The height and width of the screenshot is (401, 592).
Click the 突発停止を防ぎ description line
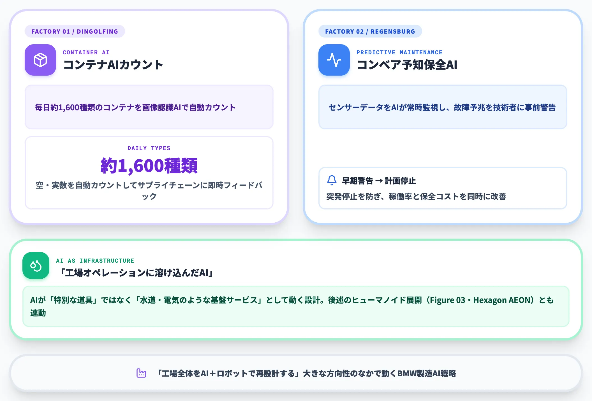(x=416, y=197)
